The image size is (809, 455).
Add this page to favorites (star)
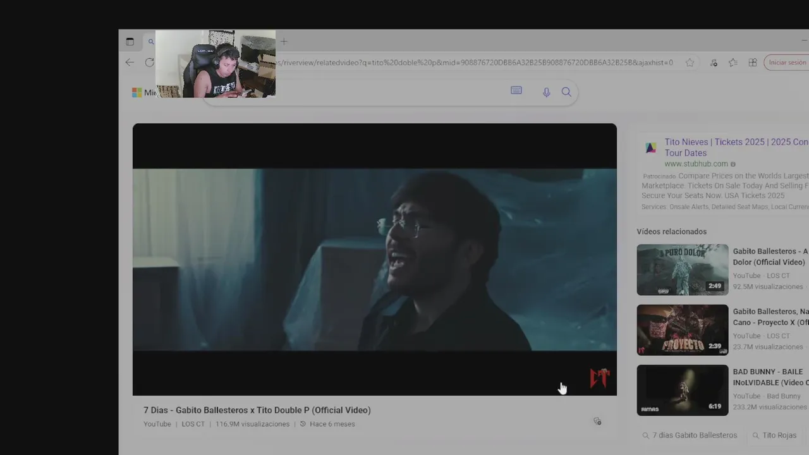690,63
